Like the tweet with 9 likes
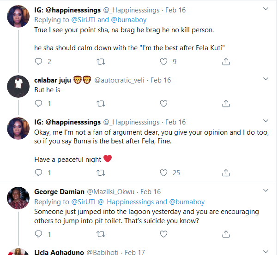This screenshot has width=278, height=255. tap(163, 61)
